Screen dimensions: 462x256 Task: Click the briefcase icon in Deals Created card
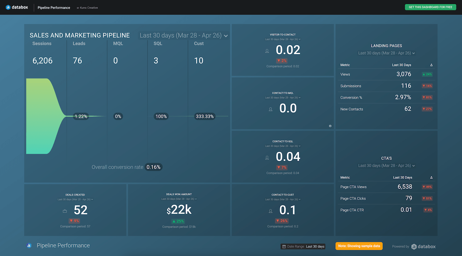pyautogui.click(x=65, y=211)
